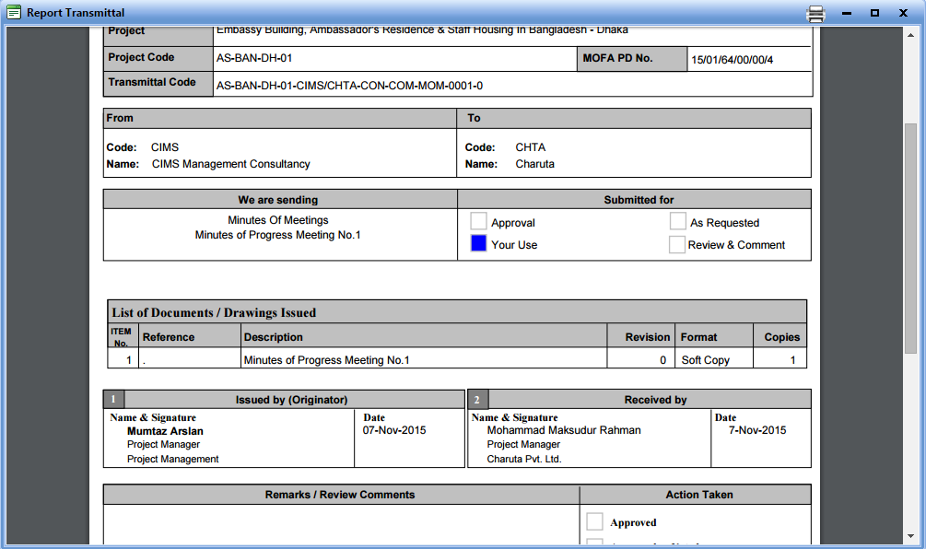Click the Issued by date 07-Nov-2015
The width and height of the screenshot is (926, 549).
[394, 430]
